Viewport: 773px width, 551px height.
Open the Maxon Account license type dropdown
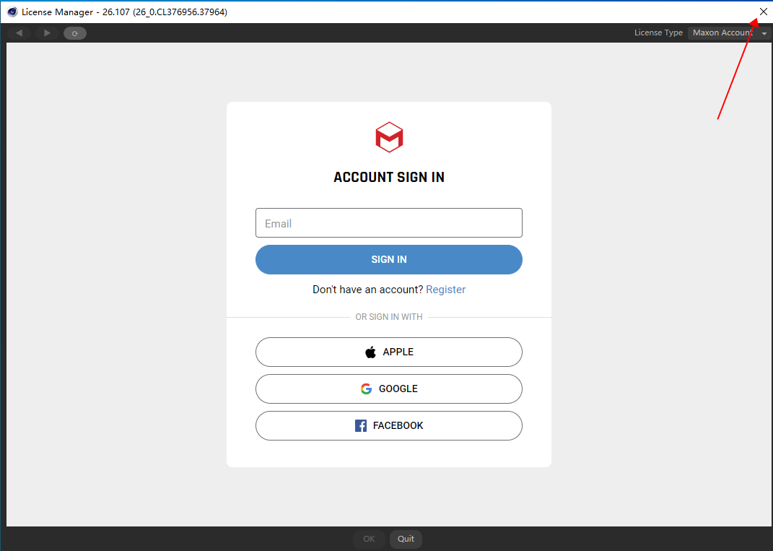point(723,32)
